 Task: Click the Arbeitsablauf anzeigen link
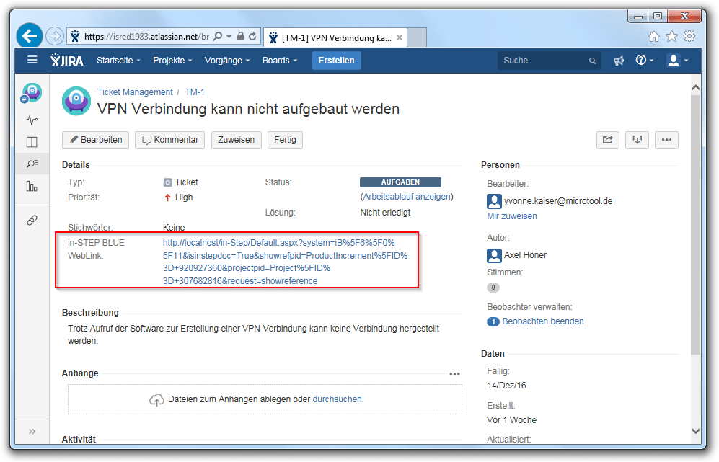(407, 197)
